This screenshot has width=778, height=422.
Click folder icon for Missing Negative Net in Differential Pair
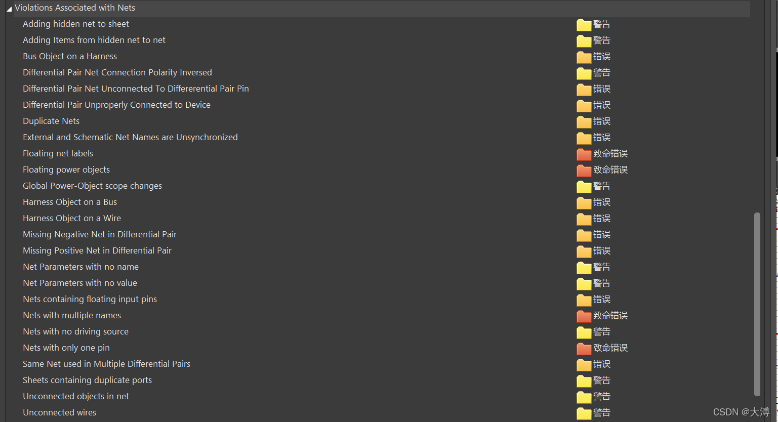[584, 235]
